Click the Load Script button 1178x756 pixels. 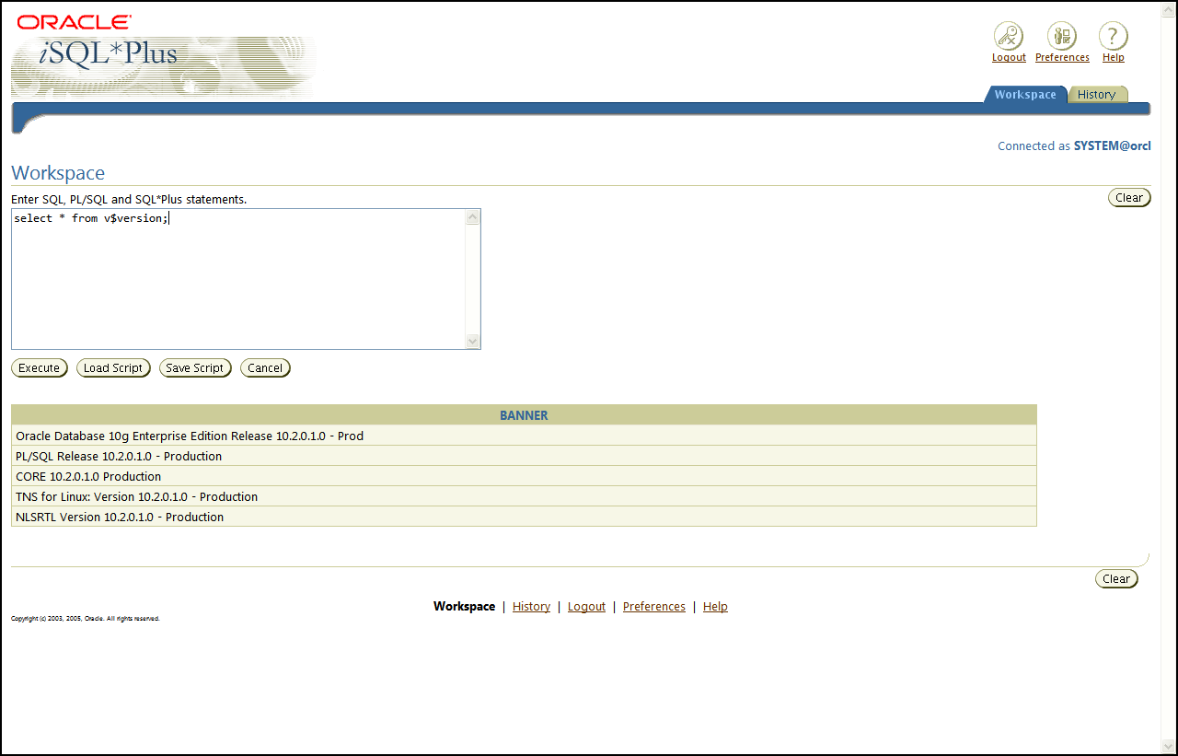click(x=113, y=368)
